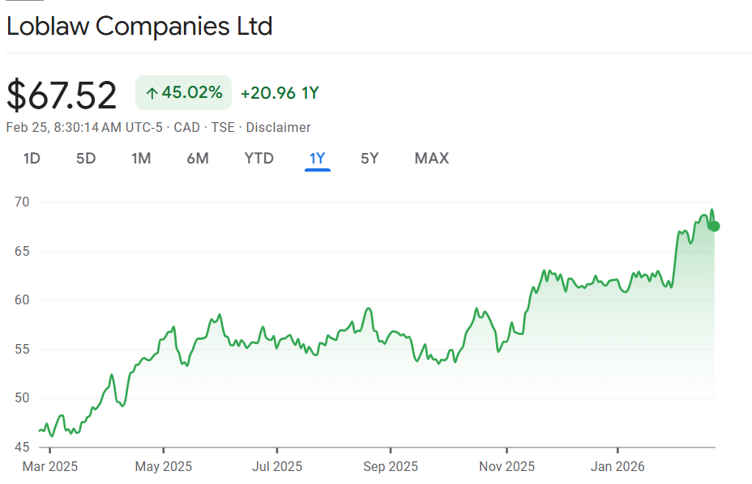The image size is (752, 484).
Task: Show MAX price history
Action: [431, 159]
